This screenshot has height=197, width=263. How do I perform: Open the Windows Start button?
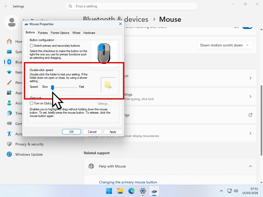click(x=109, y=191)
